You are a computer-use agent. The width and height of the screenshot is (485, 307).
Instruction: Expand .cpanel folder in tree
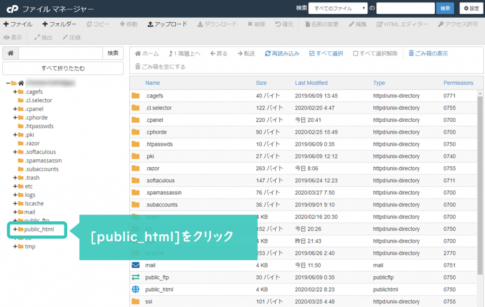click(15, 109)
